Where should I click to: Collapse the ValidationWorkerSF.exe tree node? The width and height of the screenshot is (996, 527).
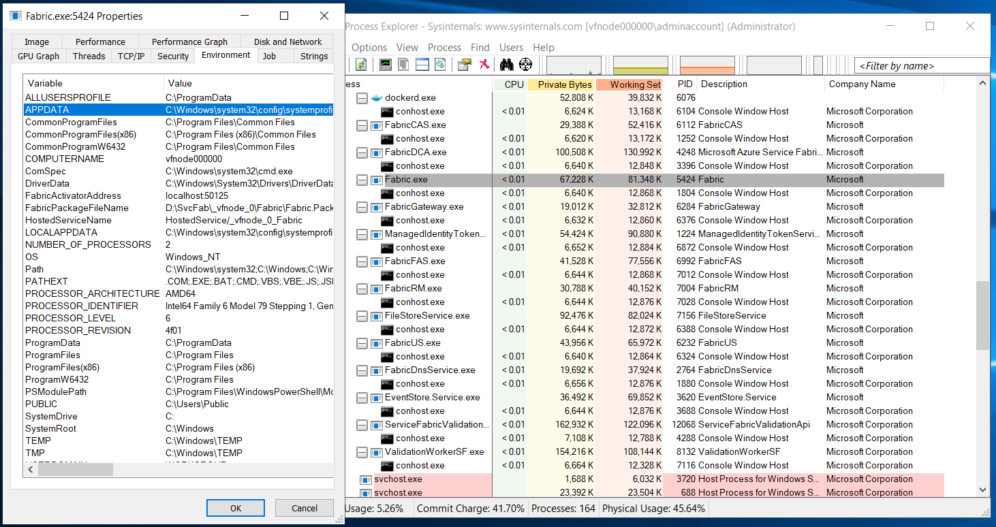click(x=362, y=451)
